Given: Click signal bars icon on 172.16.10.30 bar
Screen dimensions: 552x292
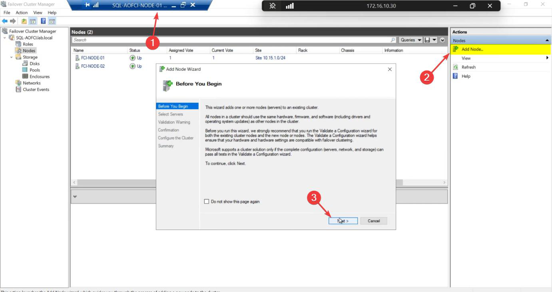Looking at the screenshot, I should coord(290,6).
